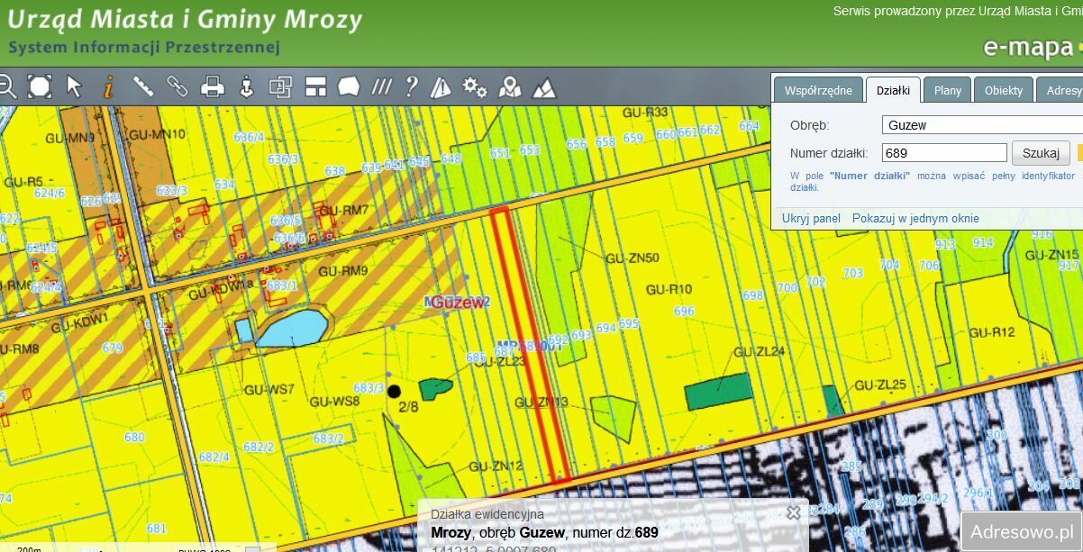Open the panel layout tool
This screenshot has height=552, width=1083.
pyautogui.click(x=314, y=86)
